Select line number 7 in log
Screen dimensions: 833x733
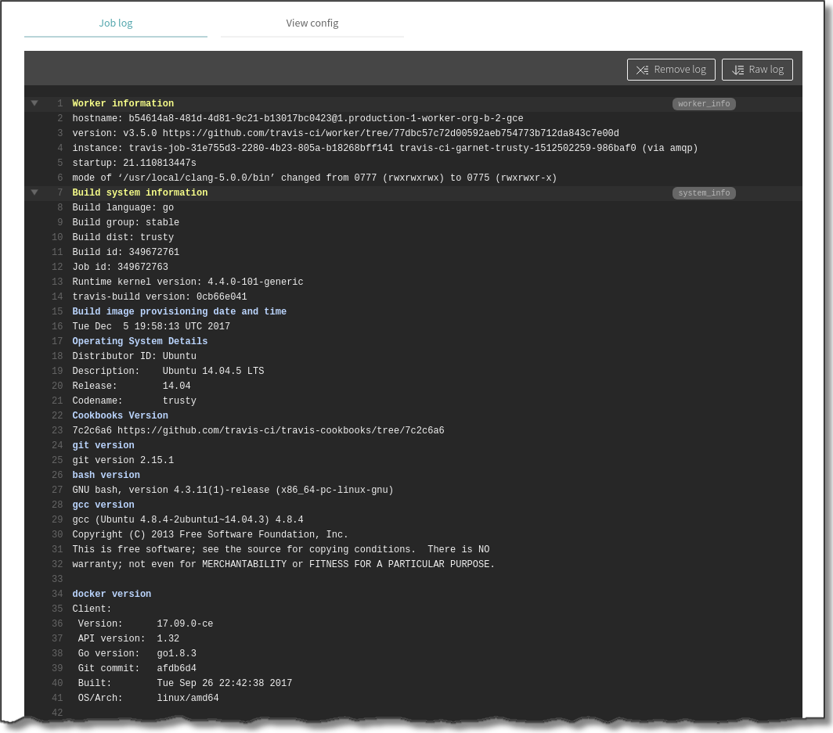[59, 193]
